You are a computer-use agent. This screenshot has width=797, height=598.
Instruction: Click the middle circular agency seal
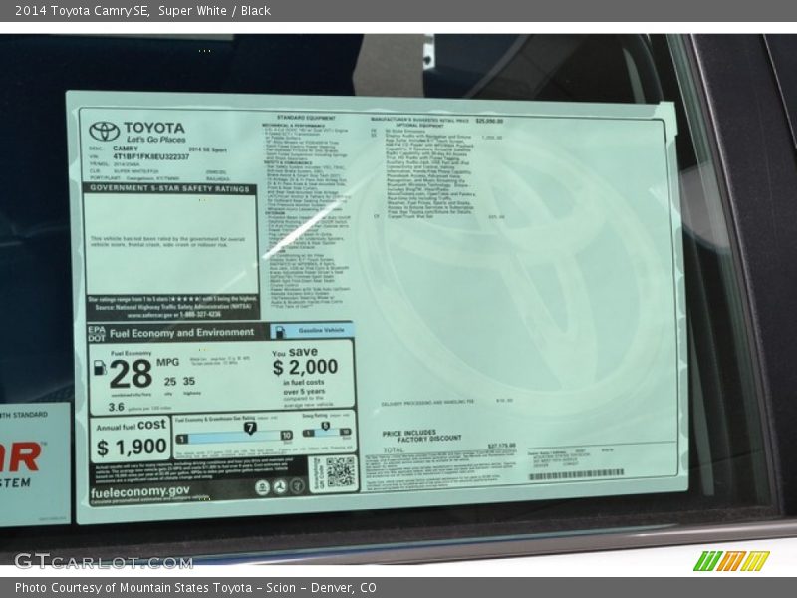[x=280, y=487]
